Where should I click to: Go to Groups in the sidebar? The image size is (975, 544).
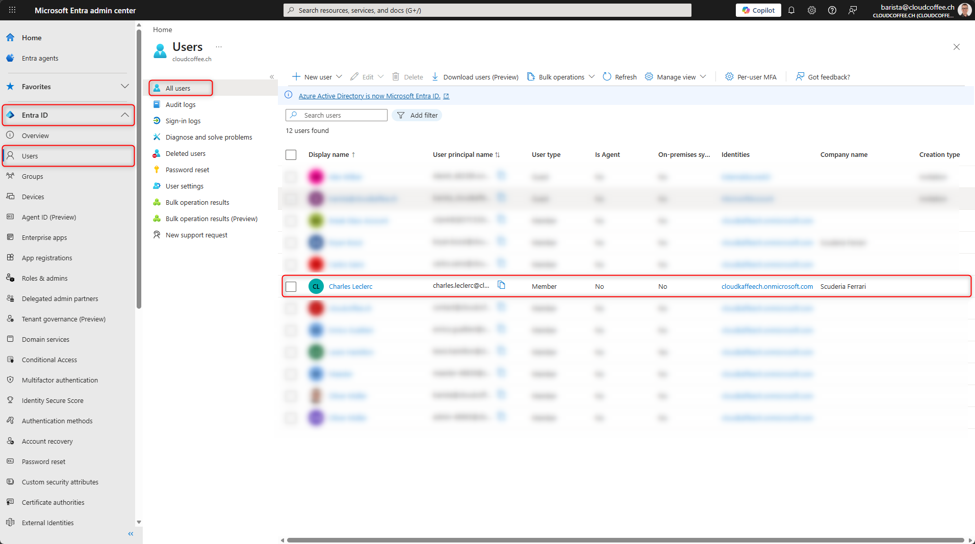click(x=33, y=176)
